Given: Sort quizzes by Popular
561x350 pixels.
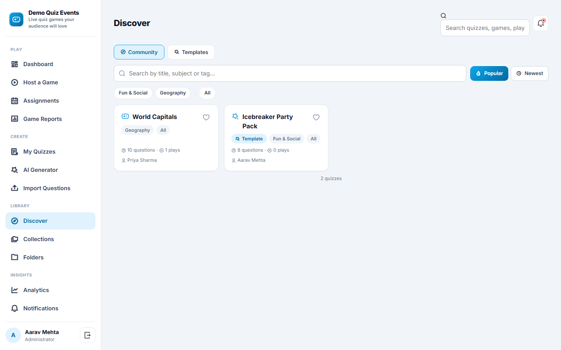Looking at the screenshot, I should (489, 73).
